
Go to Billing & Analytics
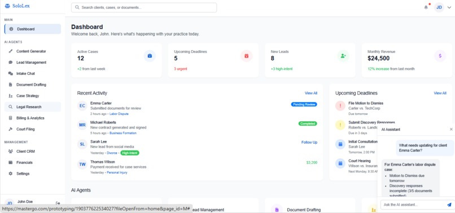coord(33,118)
